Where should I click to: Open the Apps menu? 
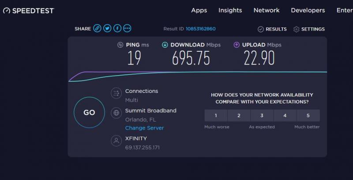[199, 10]
